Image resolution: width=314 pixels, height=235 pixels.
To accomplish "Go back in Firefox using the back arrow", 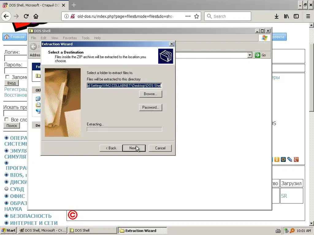I will click(x=6, y=16).
